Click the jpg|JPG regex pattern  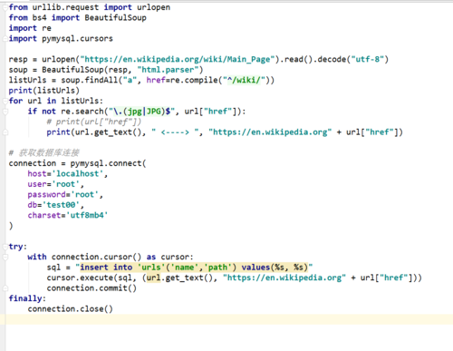click(144, 112)
